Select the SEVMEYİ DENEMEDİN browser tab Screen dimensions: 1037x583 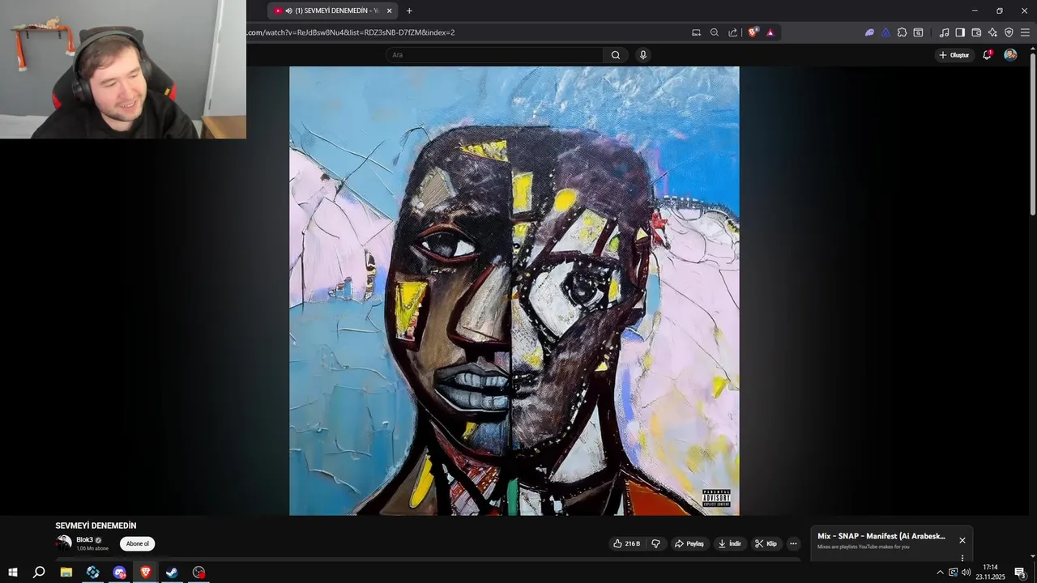coord(332,11)
